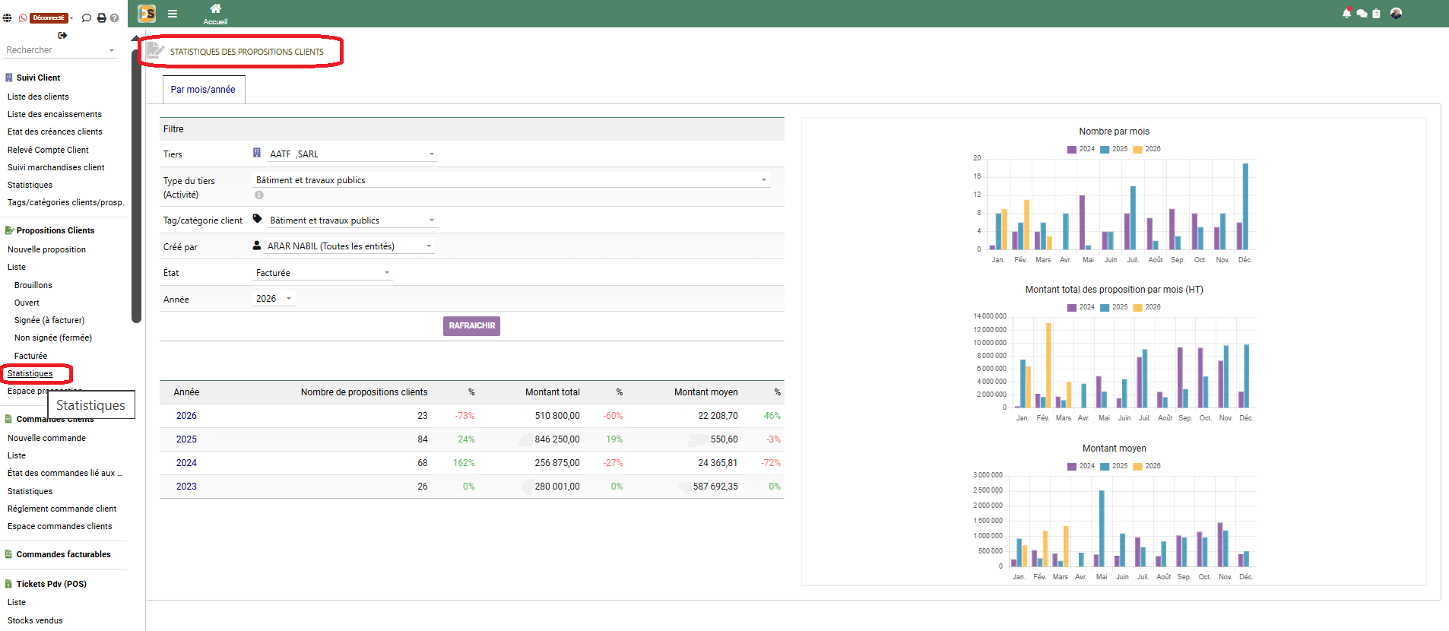The width and height of the screenshot is (1449, 631).
Task: Open the Tiers dropdown with AATF SARL
Action: click(x=351, y=154)
